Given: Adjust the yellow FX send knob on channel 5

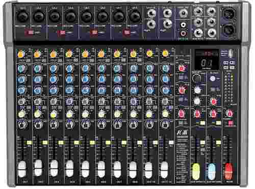Looking at the screenshot, I should coord(85,114).
